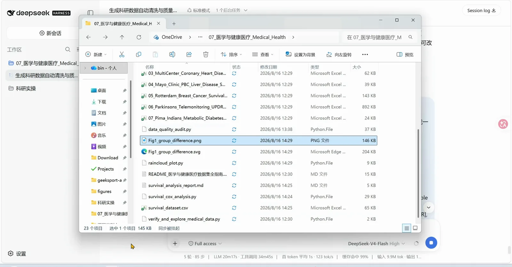Select the 07_医学与健康医疗_Medical_H Explorer tab
The image size is (512, 267).
pyautogui.click(x=124, y=24)
